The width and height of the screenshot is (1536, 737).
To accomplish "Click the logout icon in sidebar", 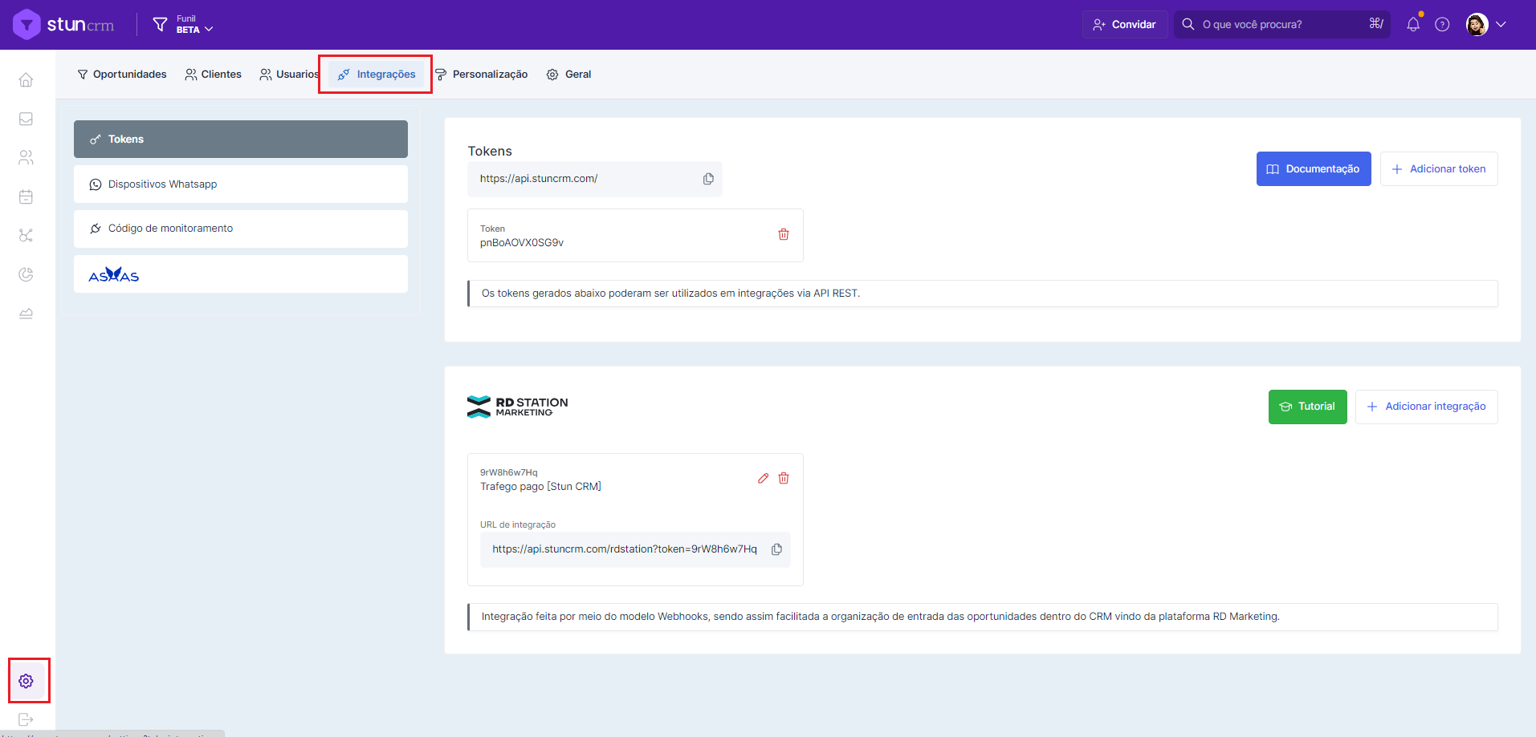I will tap(26, 719).
